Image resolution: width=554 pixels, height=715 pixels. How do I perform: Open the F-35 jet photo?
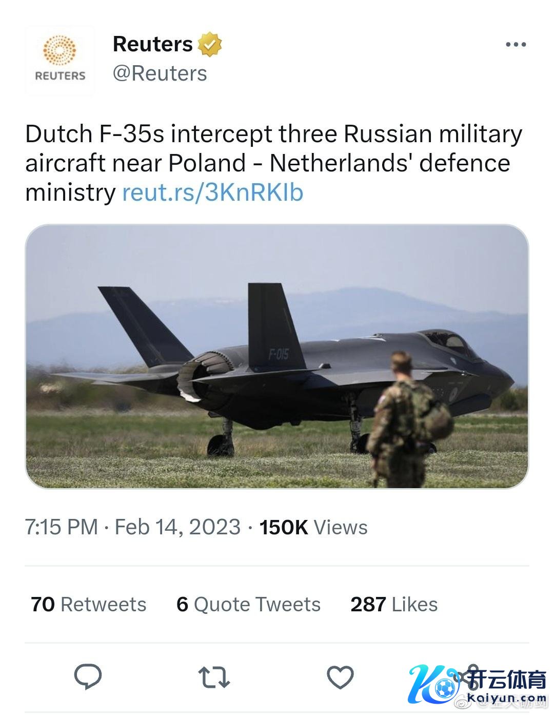pos(276,356)
